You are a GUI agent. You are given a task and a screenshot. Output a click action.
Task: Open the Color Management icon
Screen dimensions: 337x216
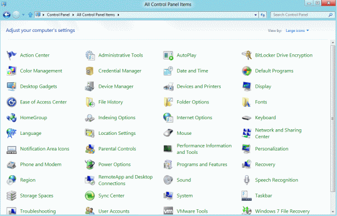click(11, 71)
